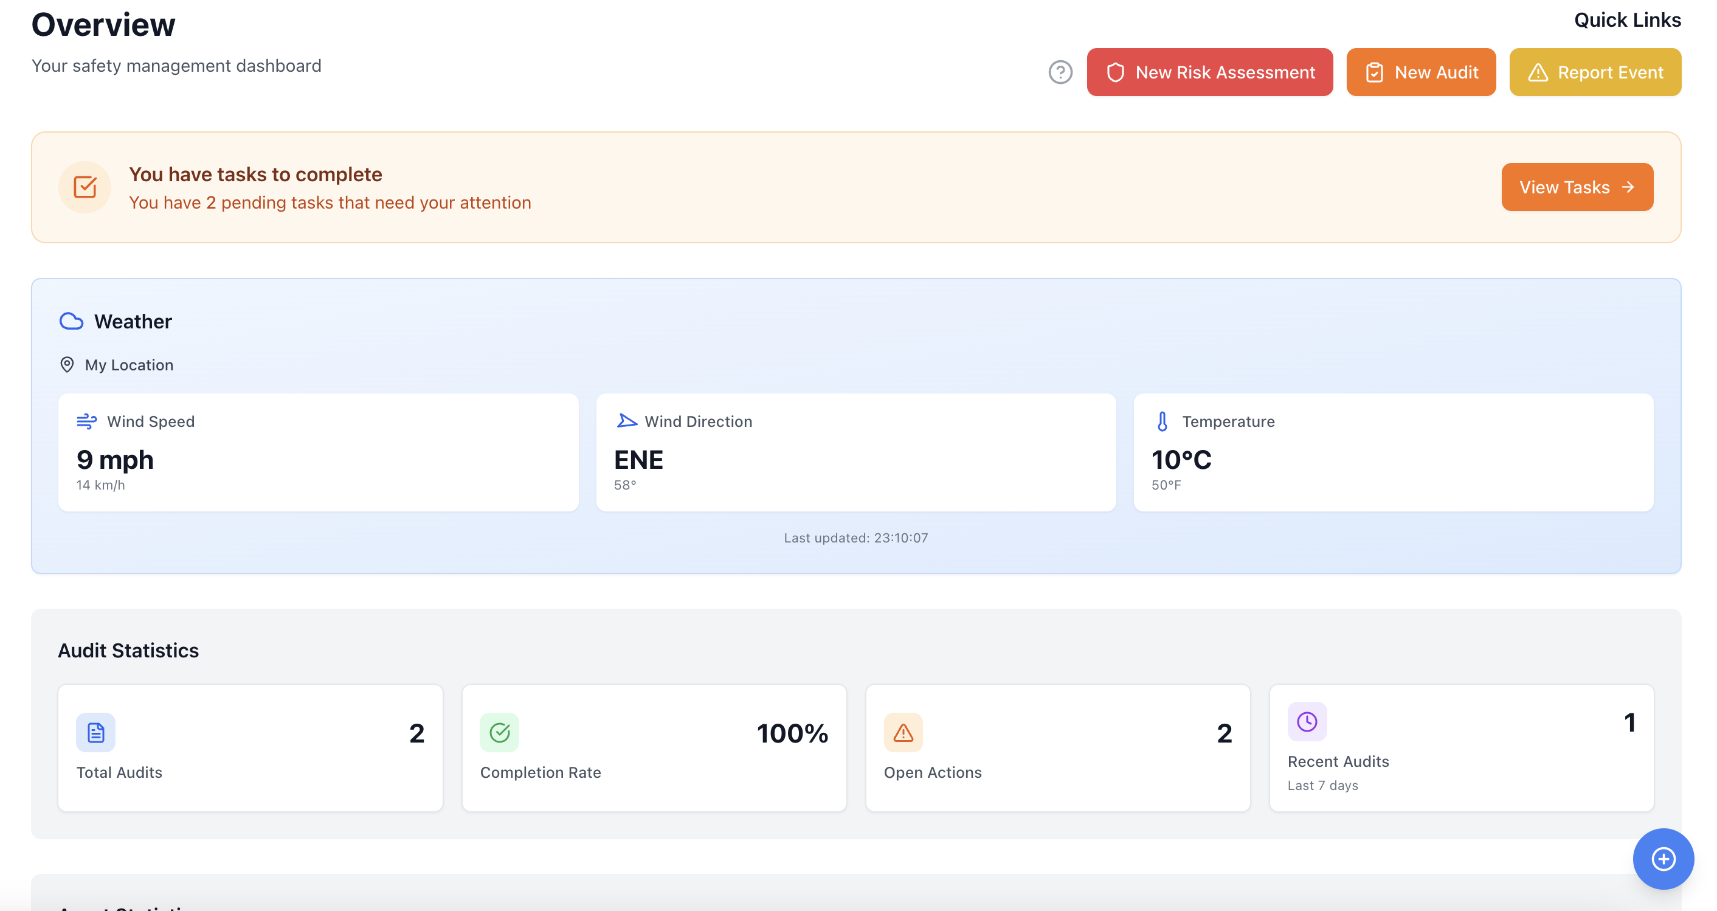Click the View Tasks button
This screenshot has width=1717, height=911.
[x=1577, y=187]
